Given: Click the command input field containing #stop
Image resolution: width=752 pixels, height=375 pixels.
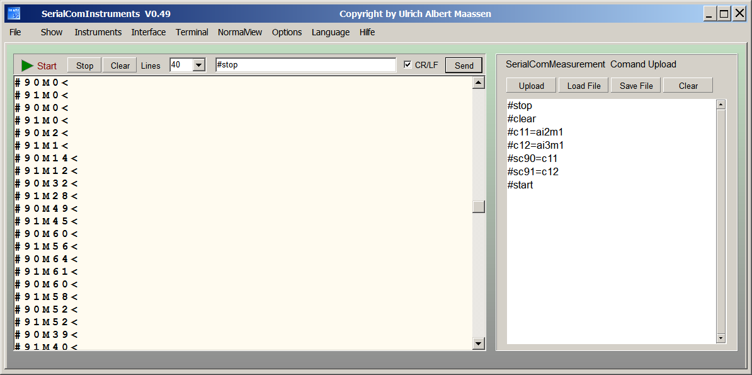Looking at the screenshot, I should [306, 65].
